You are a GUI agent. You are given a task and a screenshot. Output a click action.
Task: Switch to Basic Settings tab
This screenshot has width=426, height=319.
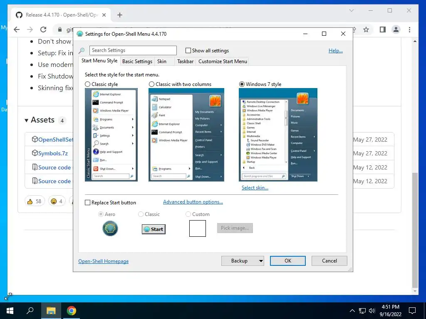coord(137,61)
